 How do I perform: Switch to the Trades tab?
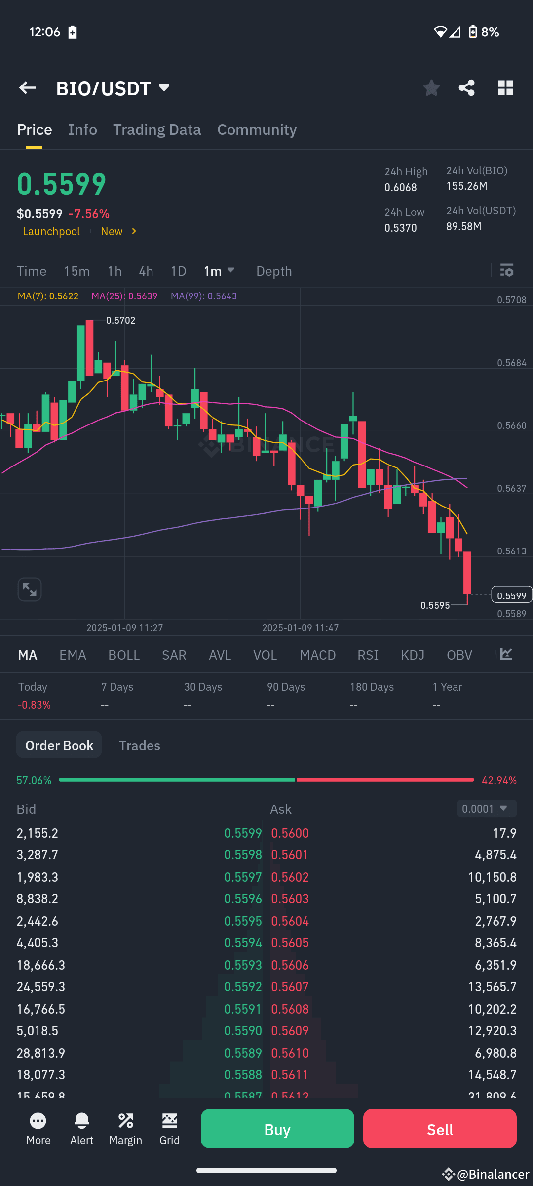[x=140, y=745]
